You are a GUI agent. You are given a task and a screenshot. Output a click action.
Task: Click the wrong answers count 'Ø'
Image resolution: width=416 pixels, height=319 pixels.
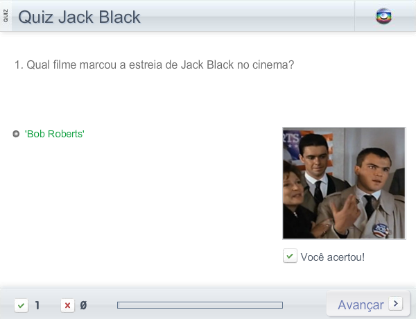tap(83, 305)
